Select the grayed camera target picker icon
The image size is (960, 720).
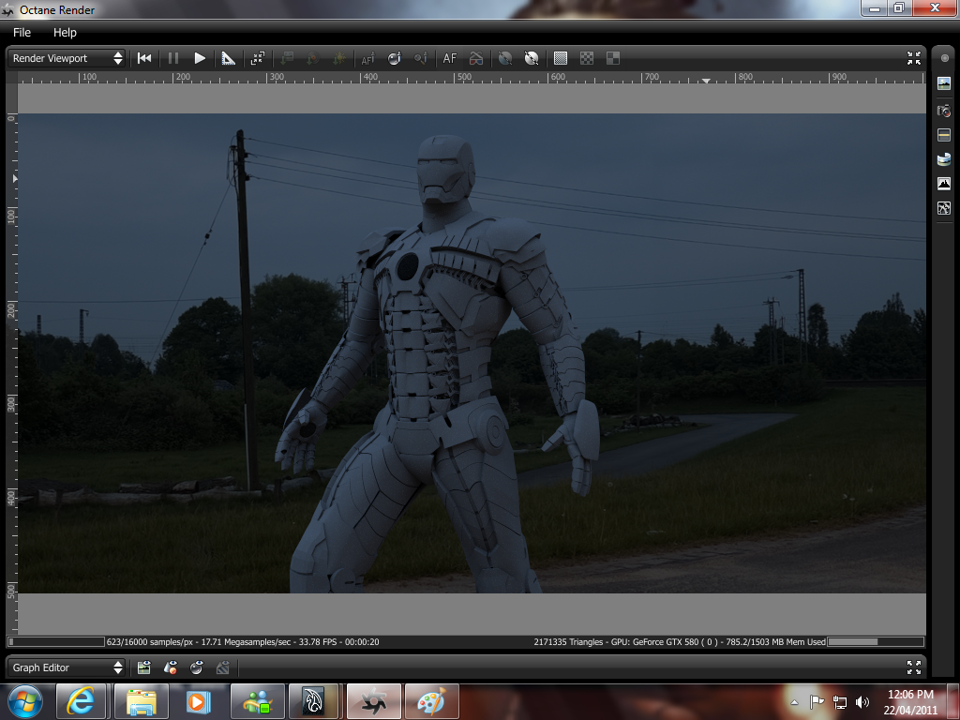(x=421, y=58)
